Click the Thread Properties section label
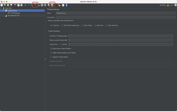This screenshot has width=177, height=111. 54,31
